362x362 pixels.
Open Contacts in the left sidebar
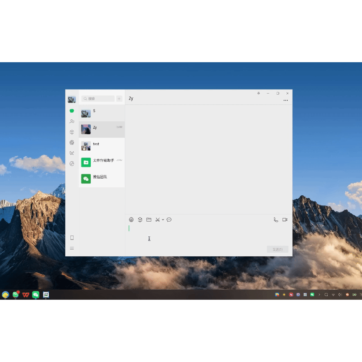(72, 121)
